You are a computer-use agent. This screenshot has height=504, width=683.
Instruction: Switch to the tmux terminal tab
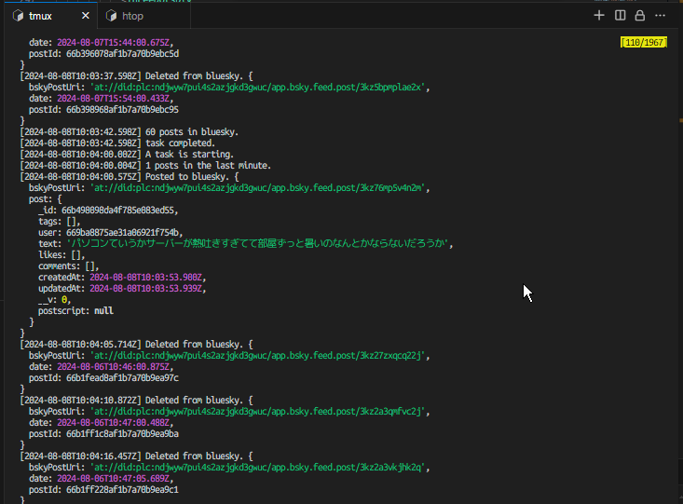pos(52,16)
